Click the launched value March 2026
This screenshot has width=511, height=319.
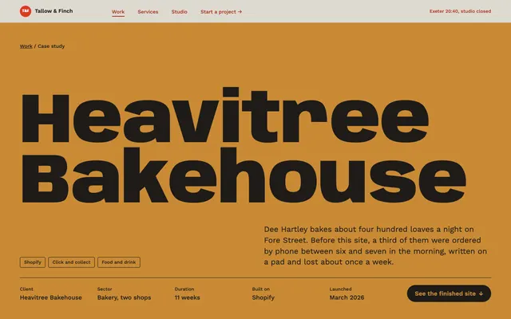(x=347, y=297)
